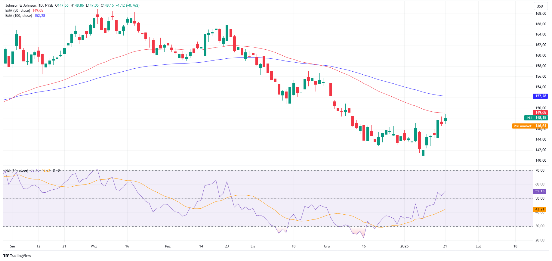Click the red 149,05 value in EMA legend
The height and width of the screenshot is (261, 552).
point(38,11)
